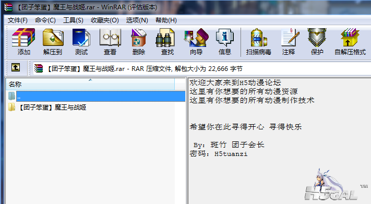The height and width of the screenshot is (204, 371).
Task: Sort by the 名称 column header
Action: click(90, 84)
